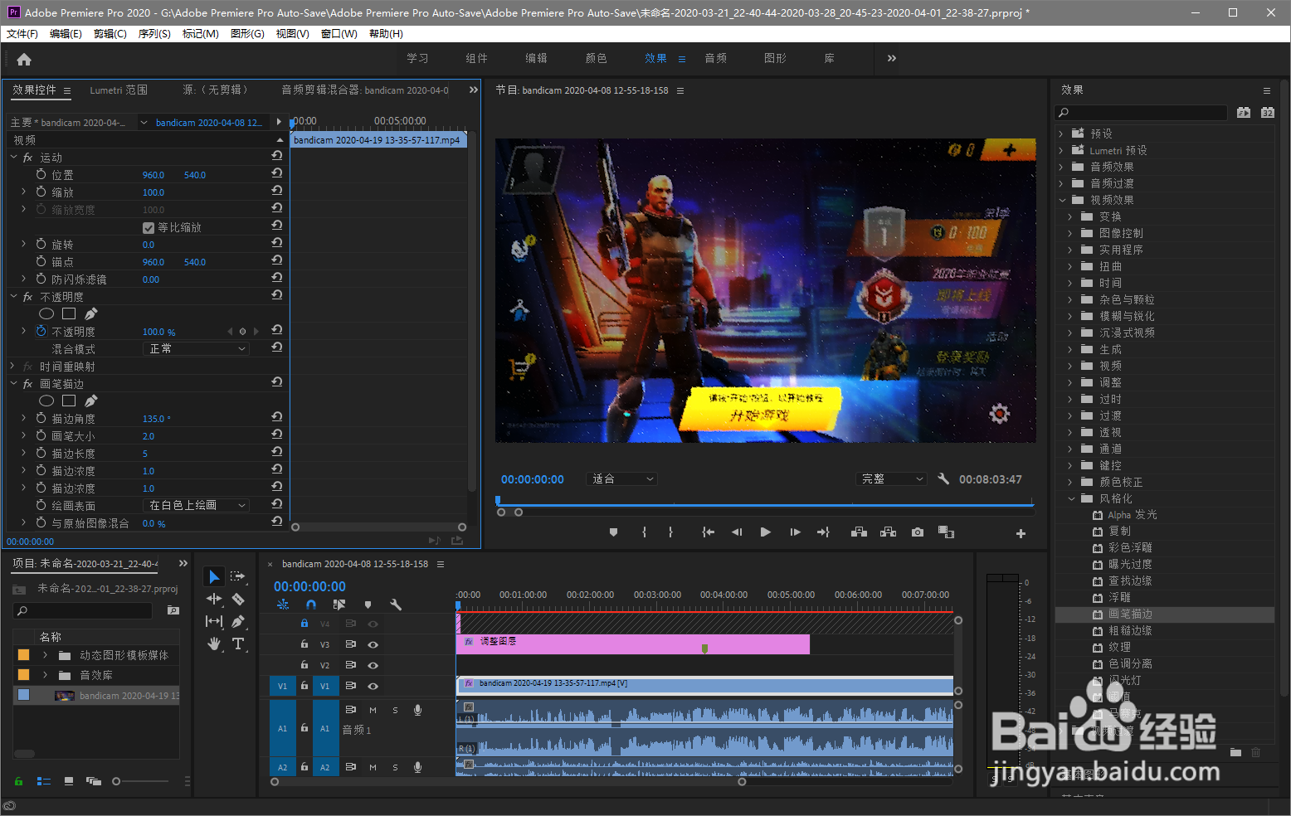Click the Extract button
The image size is (1291, 816).
click(888, 532)
